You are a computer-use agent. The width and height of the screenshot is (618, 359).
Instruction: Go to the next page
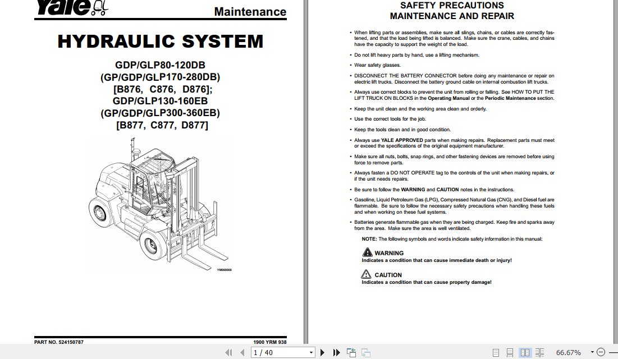pos(322,352)
